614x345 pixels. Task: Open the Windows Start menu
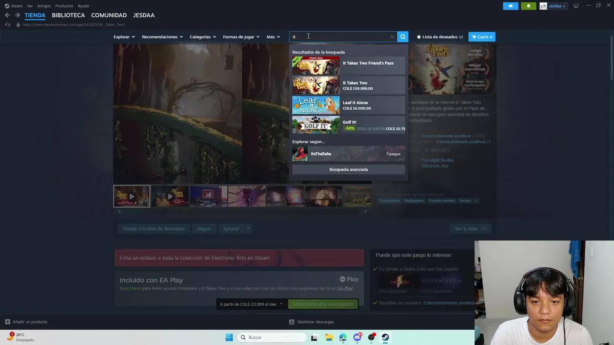[x=229, y=337]
